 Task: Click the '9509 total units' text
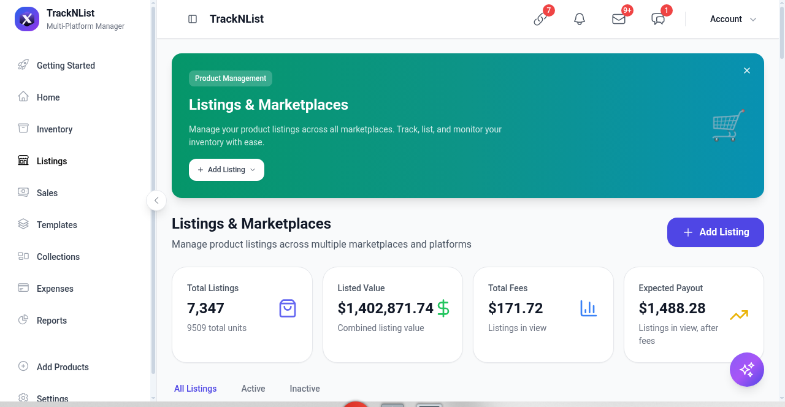[216, 328]
